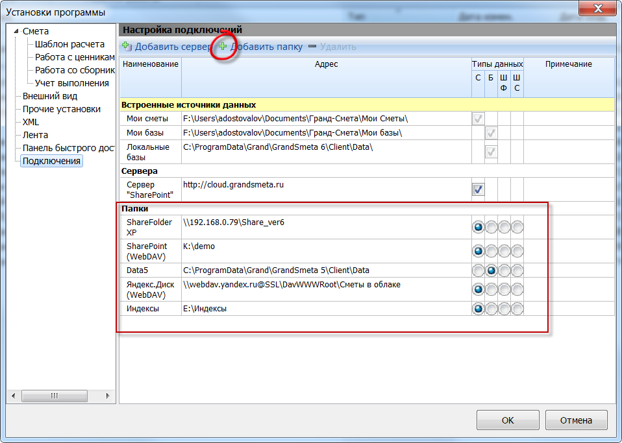The image size is (622, 443).
Task: Click the Наименование column header
Action: (151, 77)
